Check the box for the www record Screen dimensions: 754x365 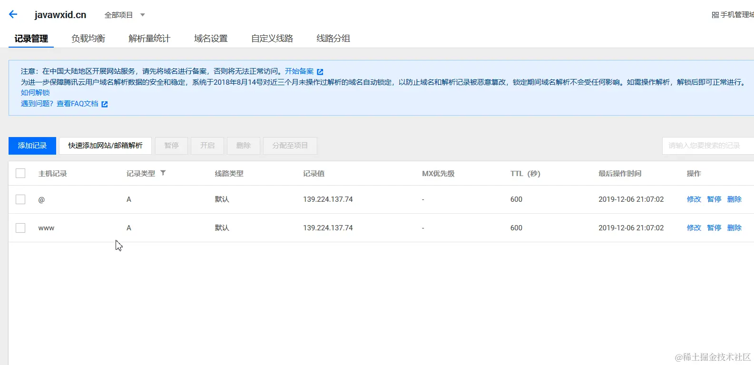(x=20, y=228)
